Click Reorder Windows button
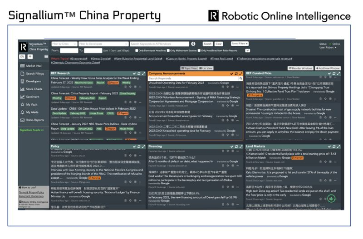 click(300, 68)
